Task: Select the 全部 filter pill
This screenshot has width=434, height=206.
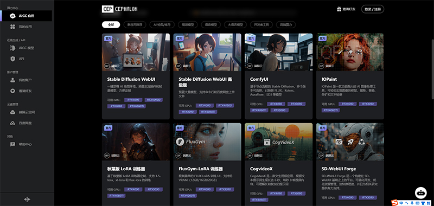Action: point(111,24)
